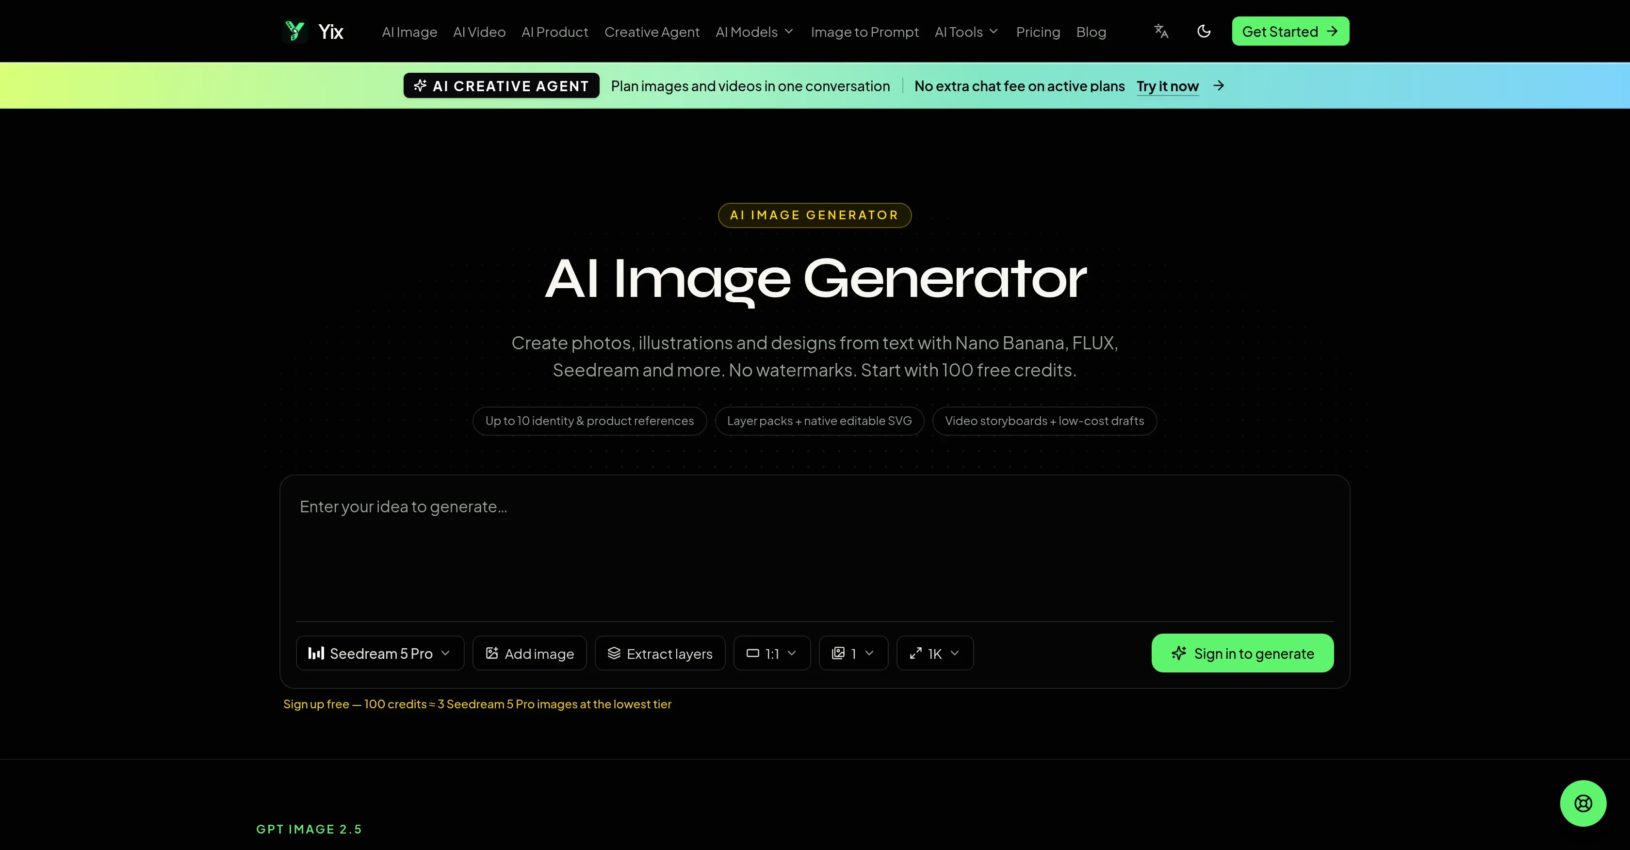The width and height of the screenshot is (1630, 850).
Task: Click the Sign up free credits text
Action: [477, 704]
